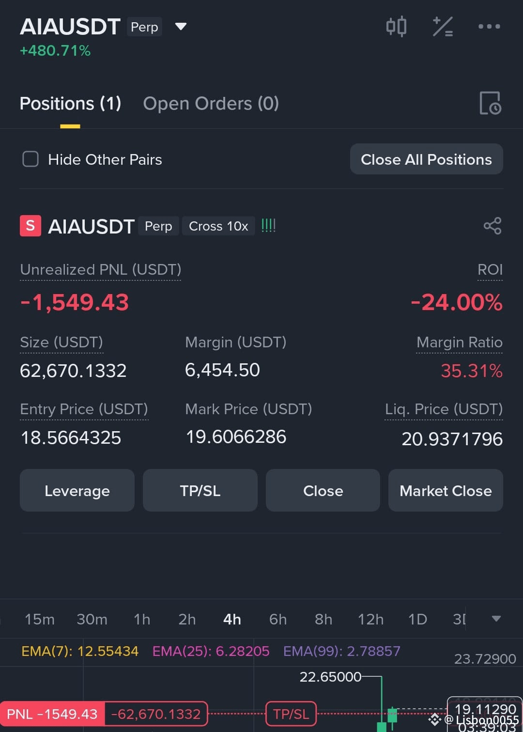Viewport: 523px width, 732px height.
Task: Select the Positions (1) tab
Action: coord(70,103)
